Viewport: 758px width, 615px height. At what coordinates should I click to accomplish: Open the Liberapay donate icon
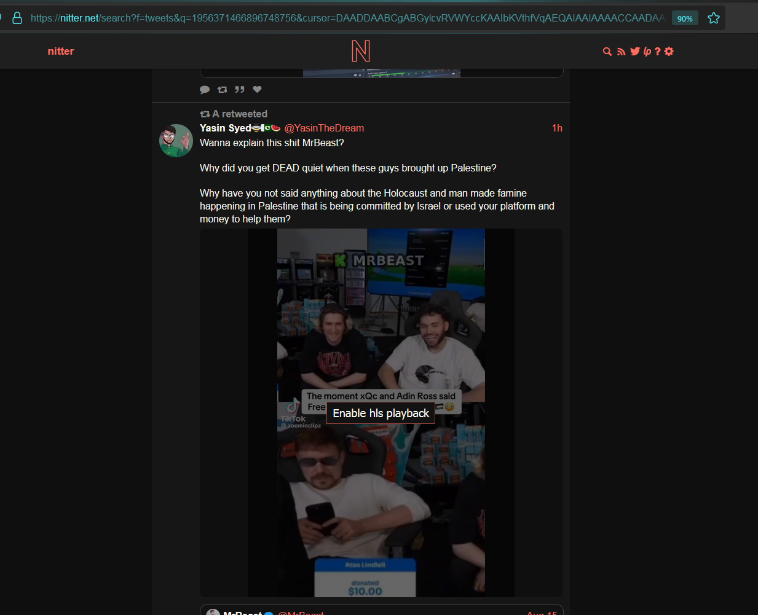647,52
